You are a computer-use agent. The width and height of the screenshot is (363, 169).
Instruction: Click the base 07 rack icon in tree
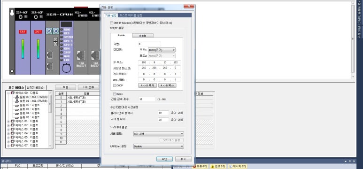[13, 146]
